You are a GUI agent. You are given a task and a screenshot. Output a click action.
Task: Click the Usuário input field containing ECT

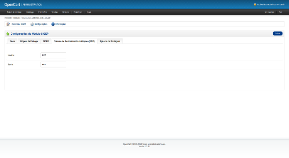click(53, 55)
